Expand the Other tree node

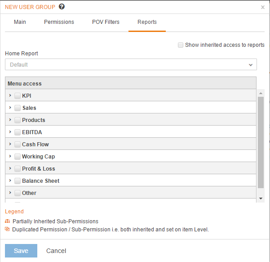(10, 193)
